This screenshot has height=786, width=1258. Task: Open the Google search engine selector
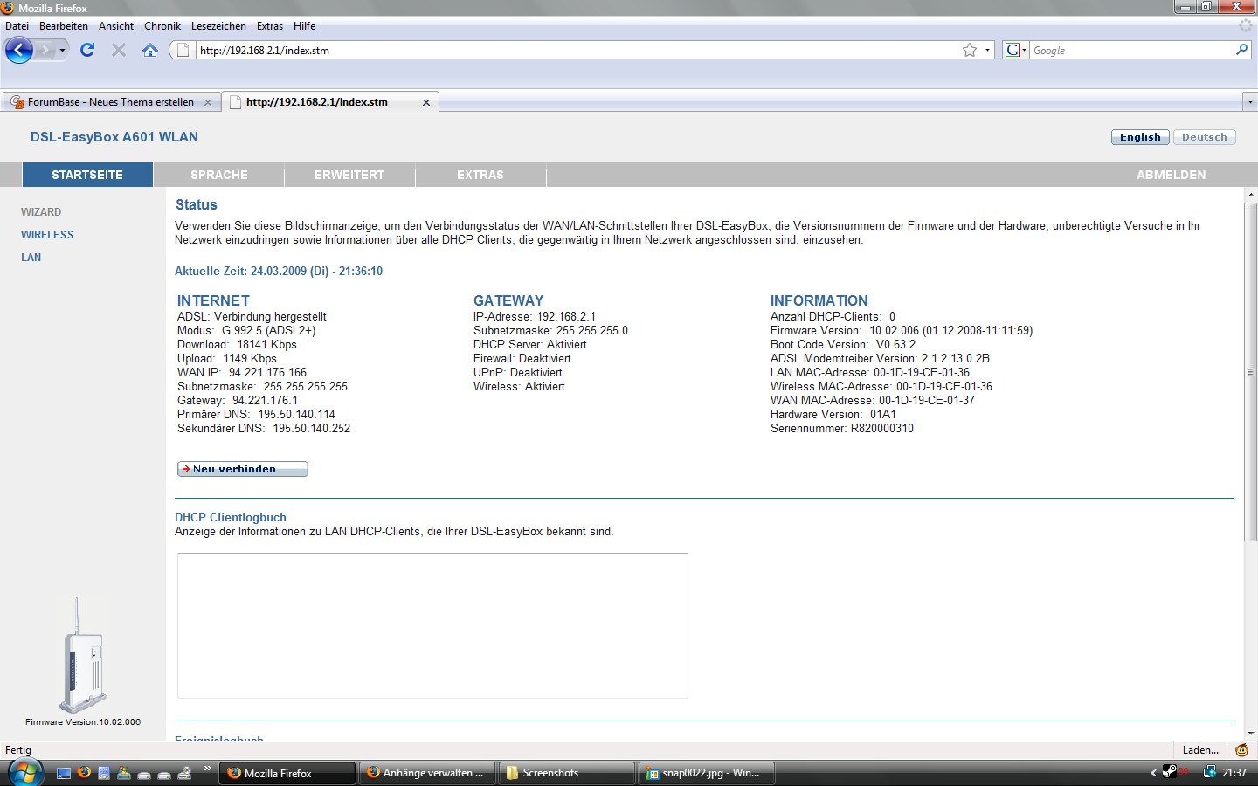(1015, 50)
